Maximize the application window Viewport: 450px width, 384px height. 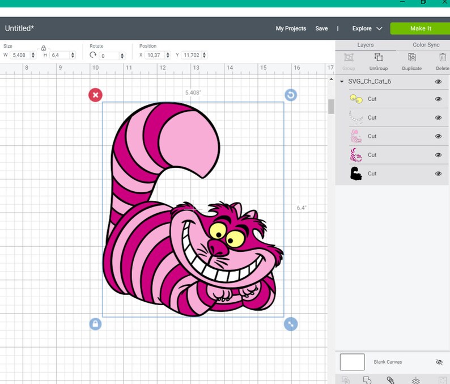pyautogui.click(x=423, y=2)
